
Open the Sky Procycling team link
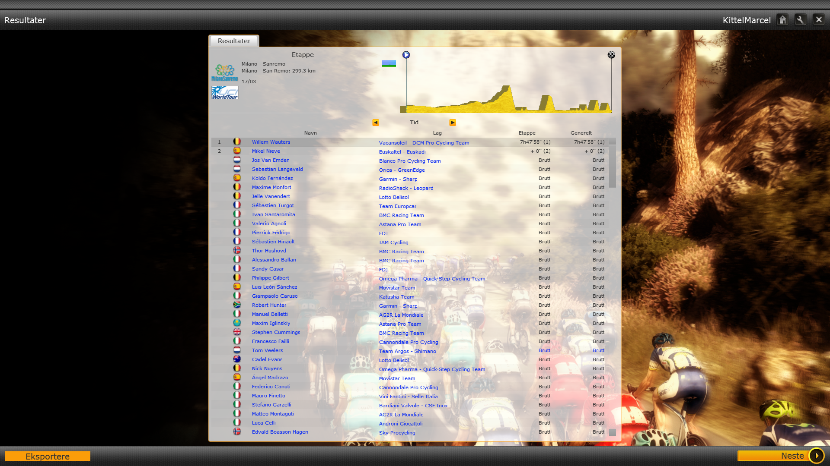coord(397,433)
